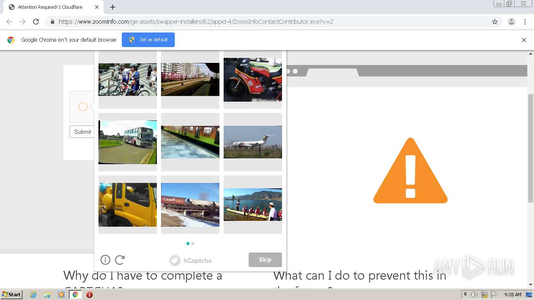Go forward with the browser forward arrow
Image resolution: width=534 pixels, height=300 pixels.
(x=23, y=22)
